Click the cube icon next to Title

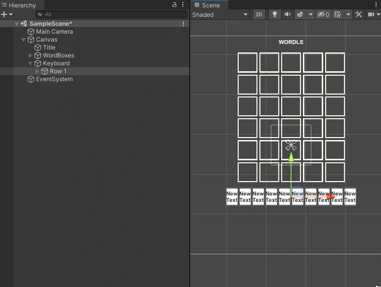click(38, 48)
